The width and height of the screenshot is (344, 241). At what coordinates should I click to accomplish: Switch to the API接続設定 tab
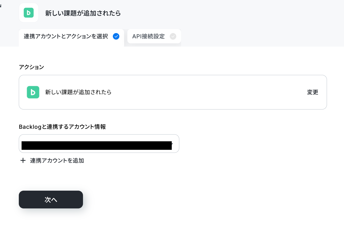154,36
